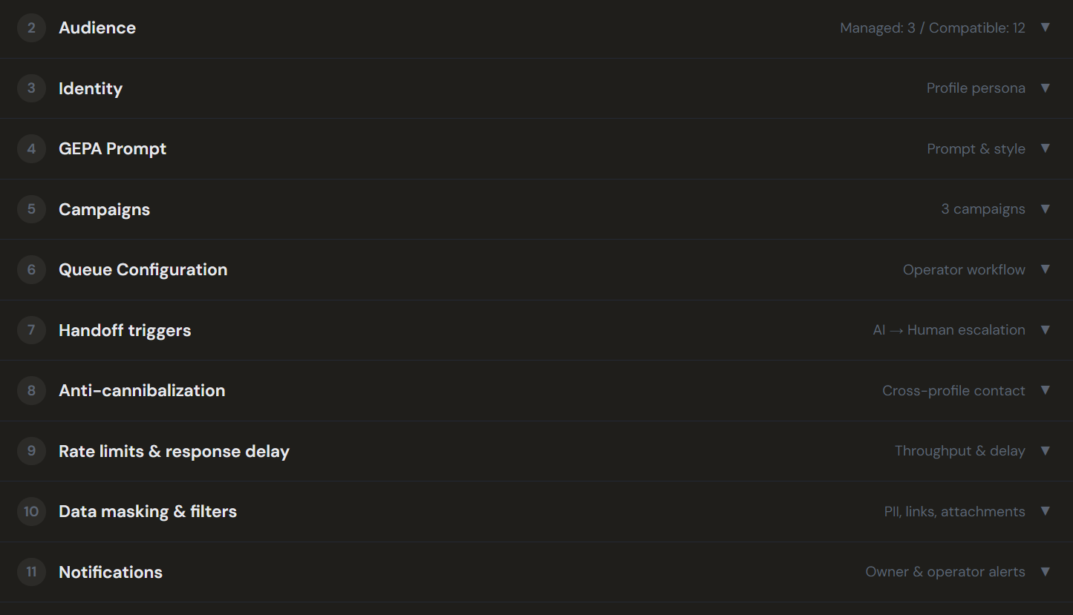Click Managed: 3 / Compatible: 12 summary

pos(933,28)
